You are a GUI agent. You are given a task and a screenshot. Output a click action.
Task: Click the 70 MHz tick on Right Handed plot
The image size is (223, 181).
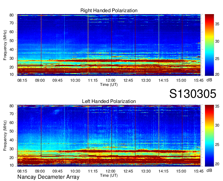point(11,23)
